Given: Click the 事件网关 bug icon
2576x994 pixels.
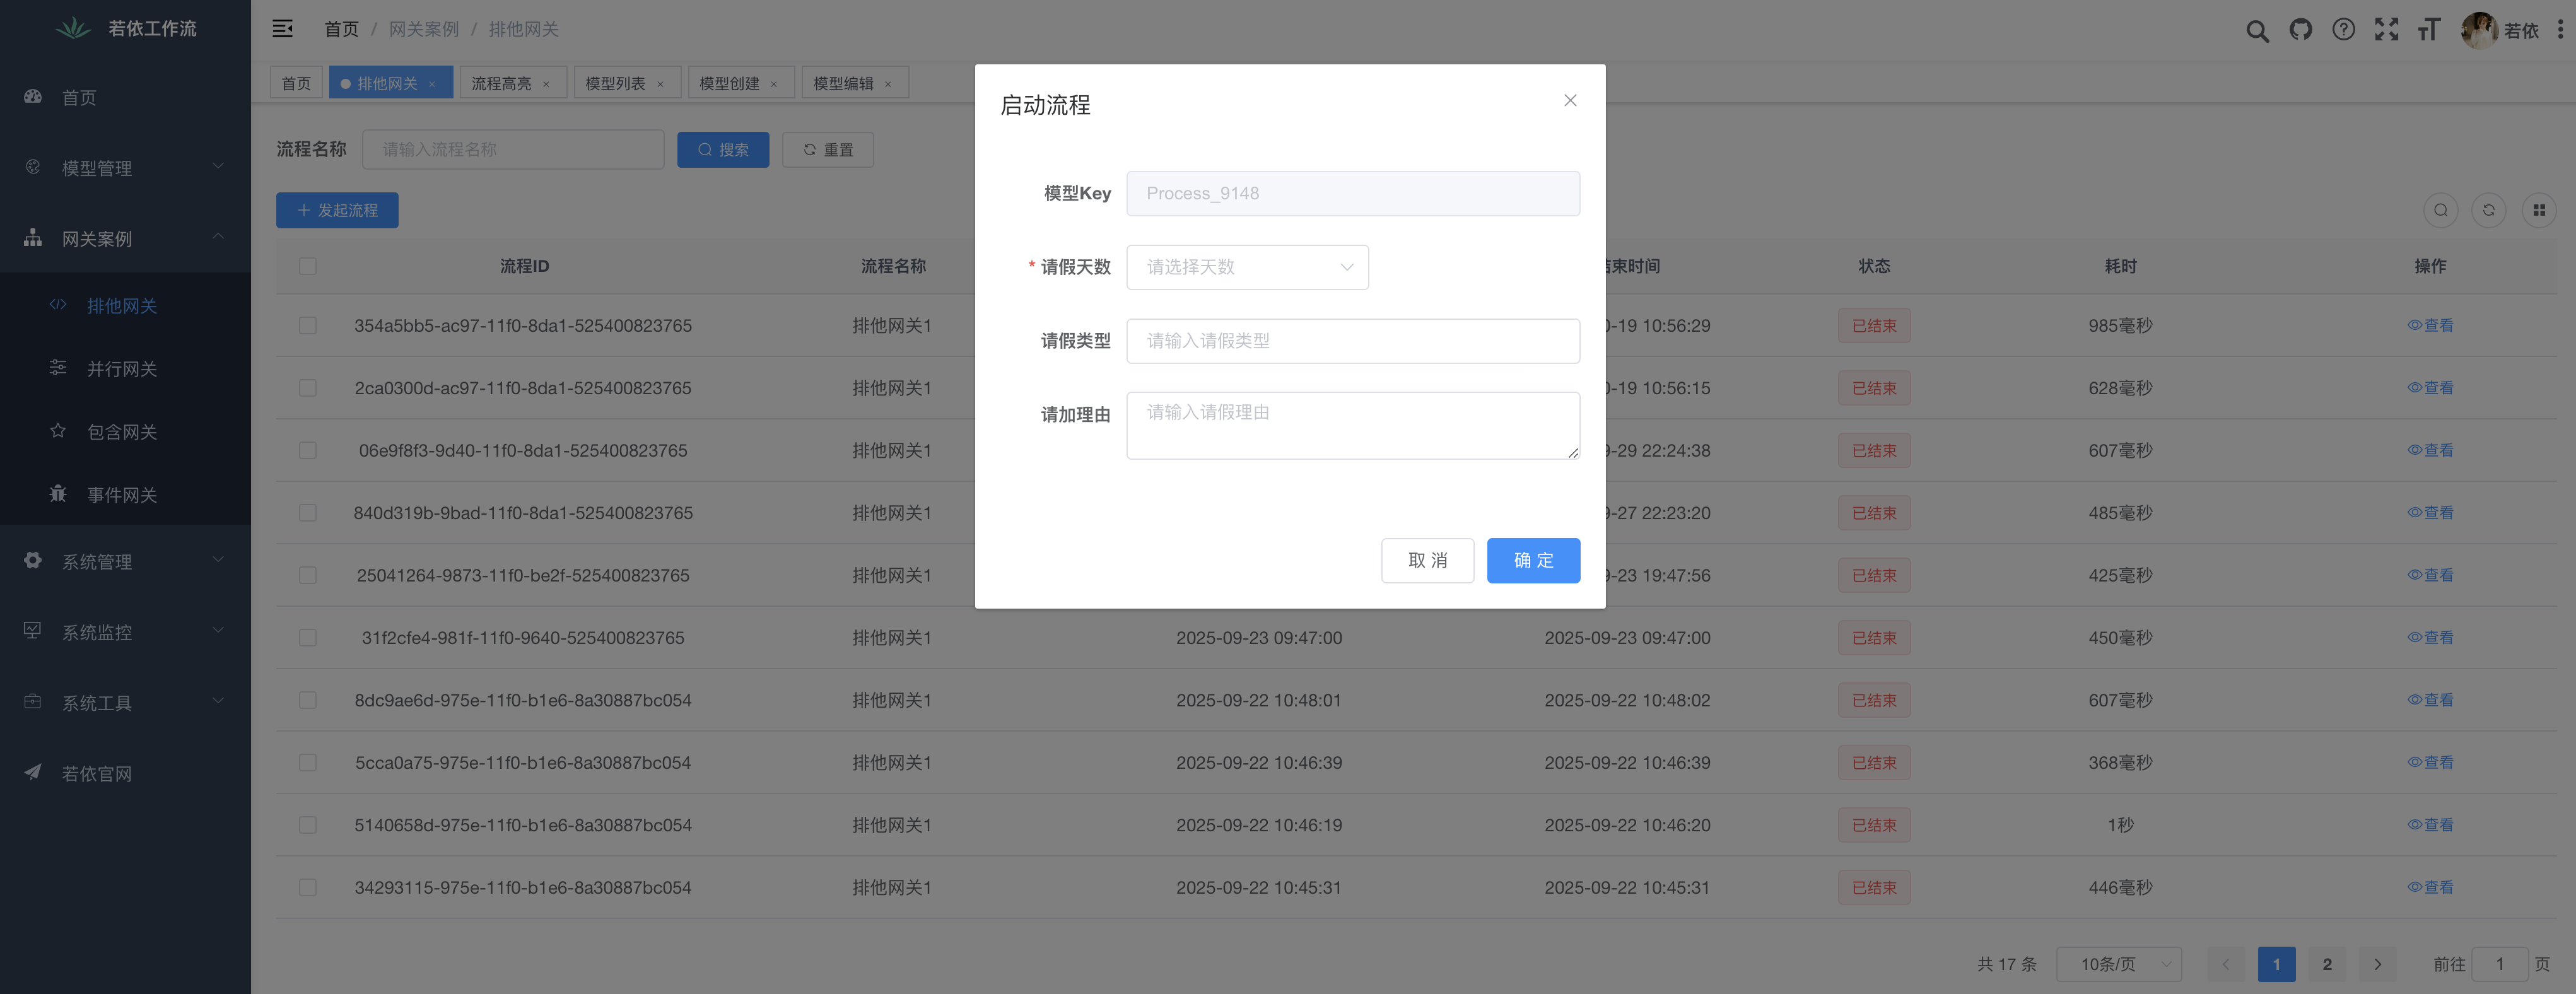Looking at the screenshot, I should (x=58, y=493).
